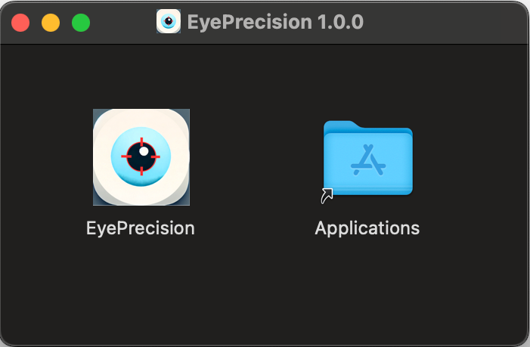Deselect items by clicking empty area below icons
Image resolution: width=530 pixels, height=347 pixels.
pos(264,290)
